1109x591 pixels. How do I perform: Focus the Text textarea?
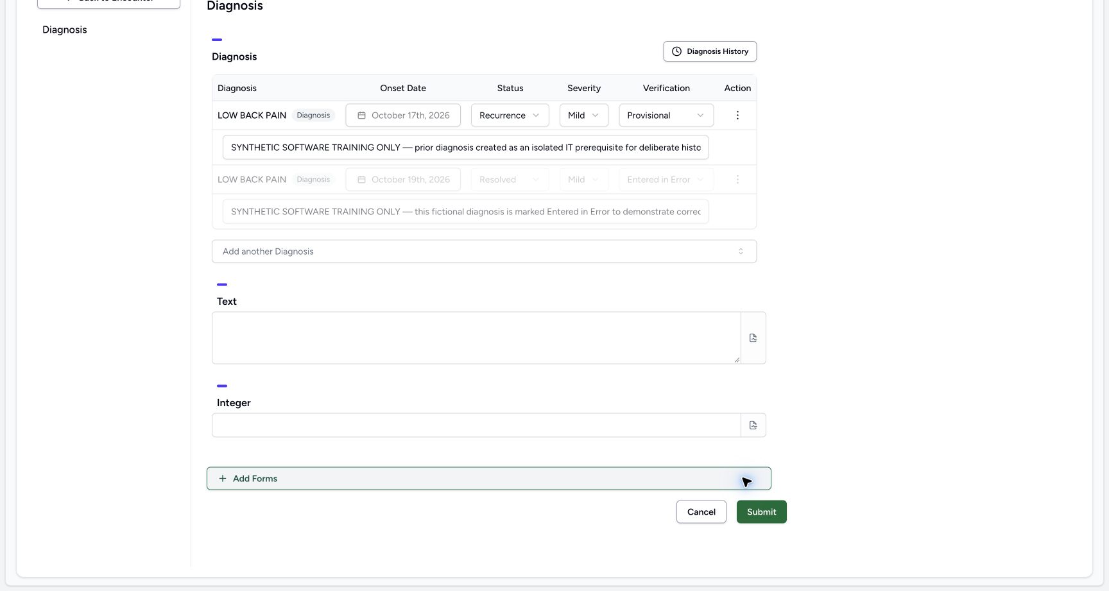point(476,338)
